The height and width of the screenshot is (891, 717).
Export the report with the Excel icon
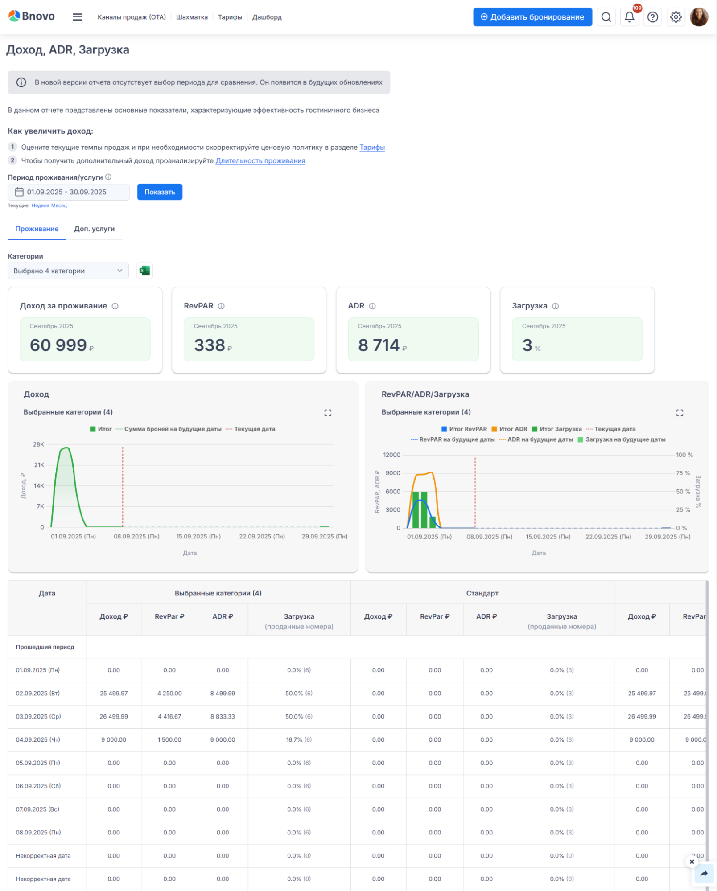[x=144, y=271]
